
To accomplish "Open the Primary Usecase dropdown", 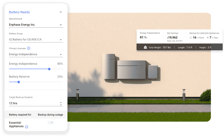I will [x=61, y=55].
